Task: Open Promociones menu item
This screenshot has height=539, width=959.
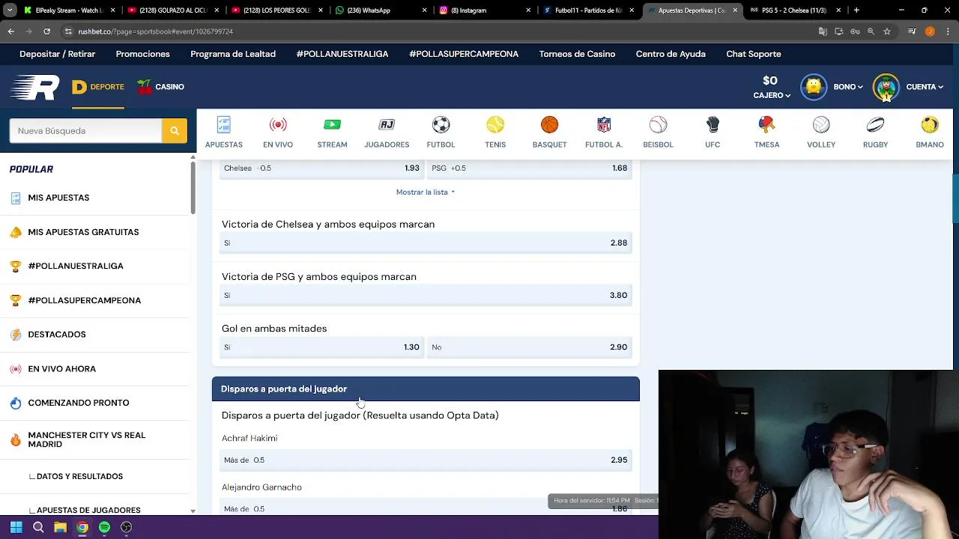Action: pyautogui.click(x=142, y=54)
